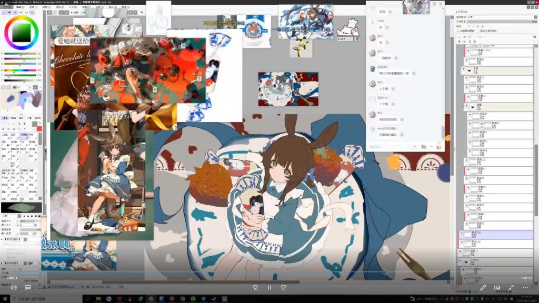Screen dimensions: 539x303
Task: Click the red icon in chat input bar
Action: [x=439, y=147]
